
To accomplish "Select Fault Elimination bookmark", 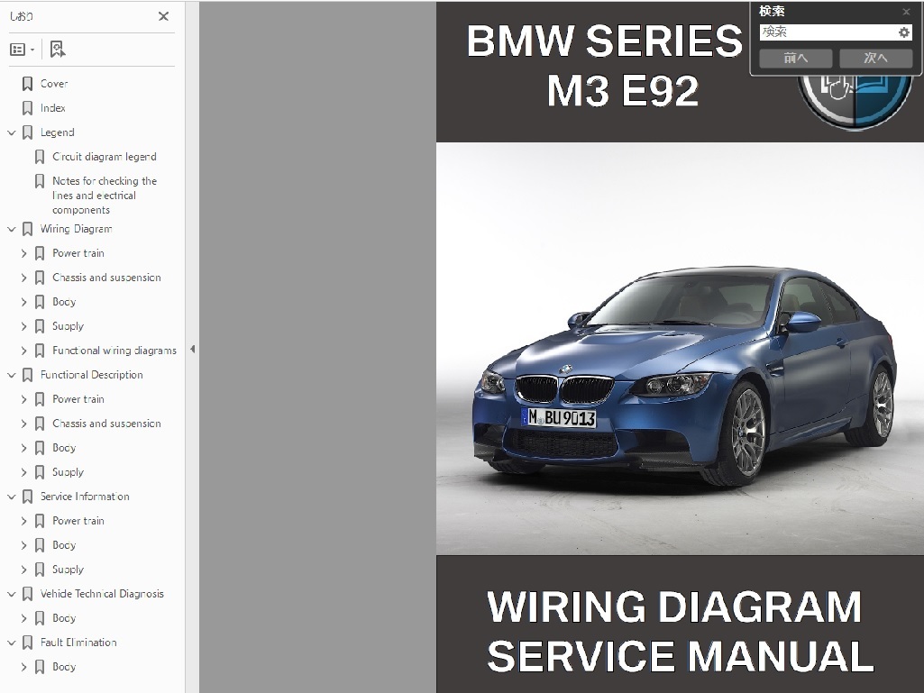I will pyautogui.click(x=78, y=643).
